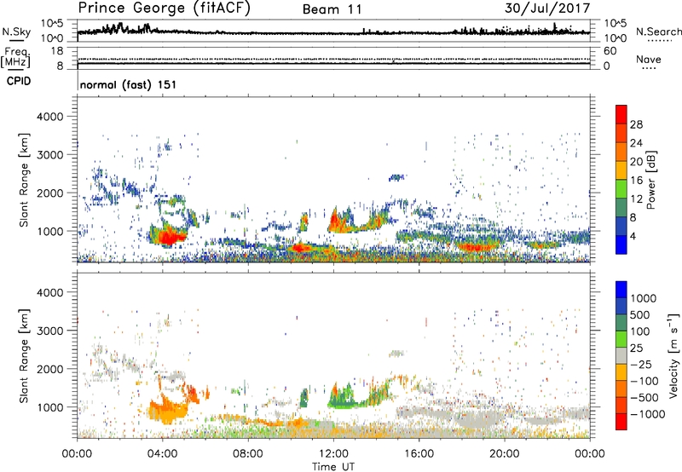
Task: Click the left '10^5' N.Sky axis tick
Action: 52,24
